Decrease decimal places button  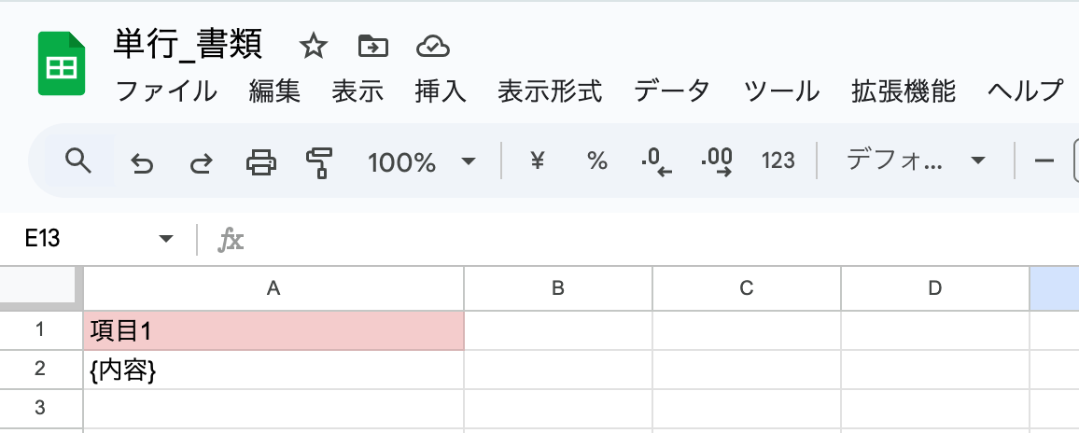click(x=657, y=162)
